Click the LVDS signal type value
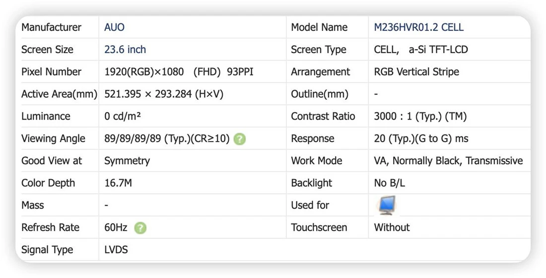Screen dimensions: 546x278 116,250
